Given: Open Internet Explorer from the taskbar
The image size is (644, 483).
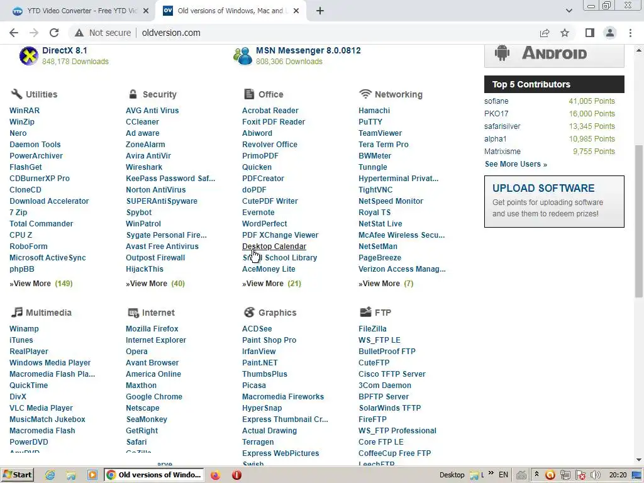Looking at the screenshot, I should pos(50,475).
